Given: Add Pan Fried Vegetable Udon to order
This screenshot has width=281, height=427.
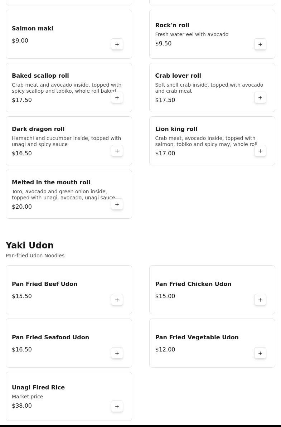Looking at the screenshot, I should coord(260,353).
